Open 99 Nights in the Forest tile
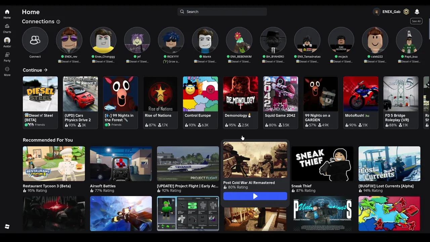 (120, 103)
